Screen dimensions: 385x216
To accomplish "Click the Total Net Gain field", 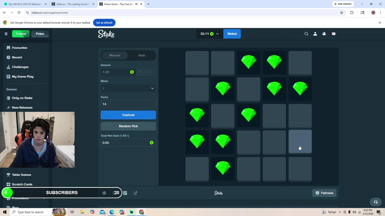I will click(128, 142).
